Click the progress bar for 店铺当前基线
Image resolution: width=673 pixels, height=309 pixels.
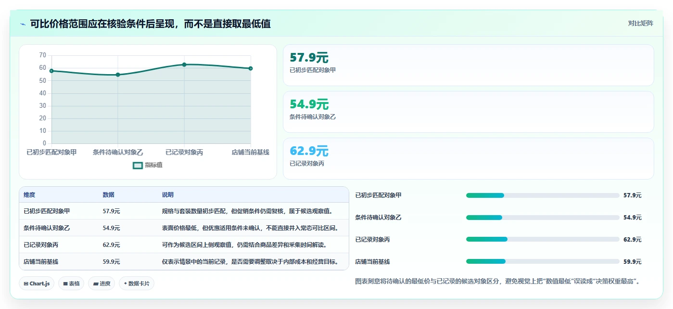point(543,261)
